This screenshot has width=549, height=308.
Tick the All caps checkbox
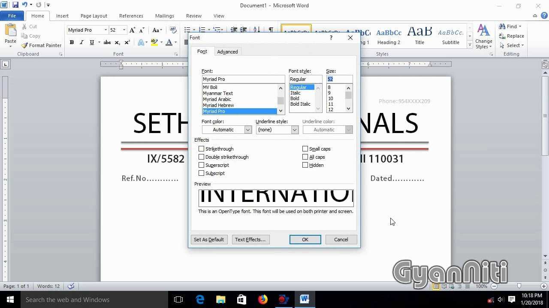point(305,157)
